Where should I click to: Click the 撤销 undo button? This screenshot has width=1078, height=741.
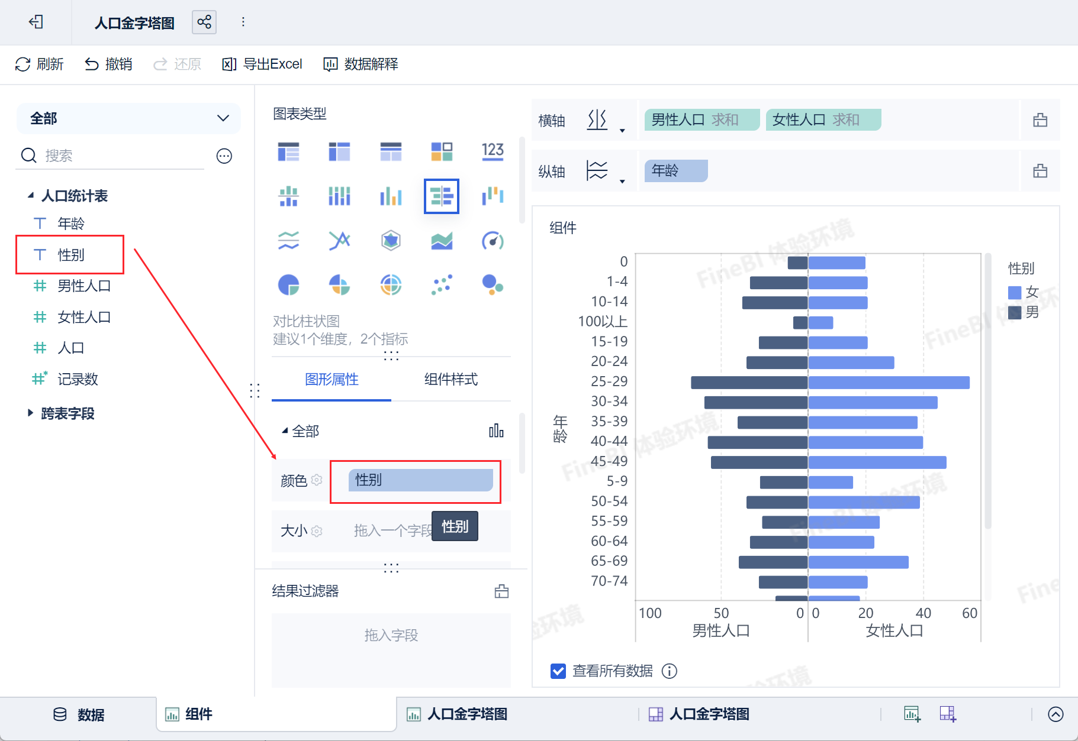[x=108, y=64]
